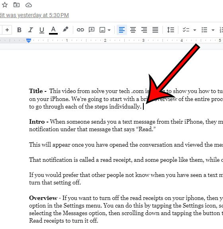Click the line starting "If you would prefer"
The width and height of the screenshot is (223, 229).
[x=126, y=175]
